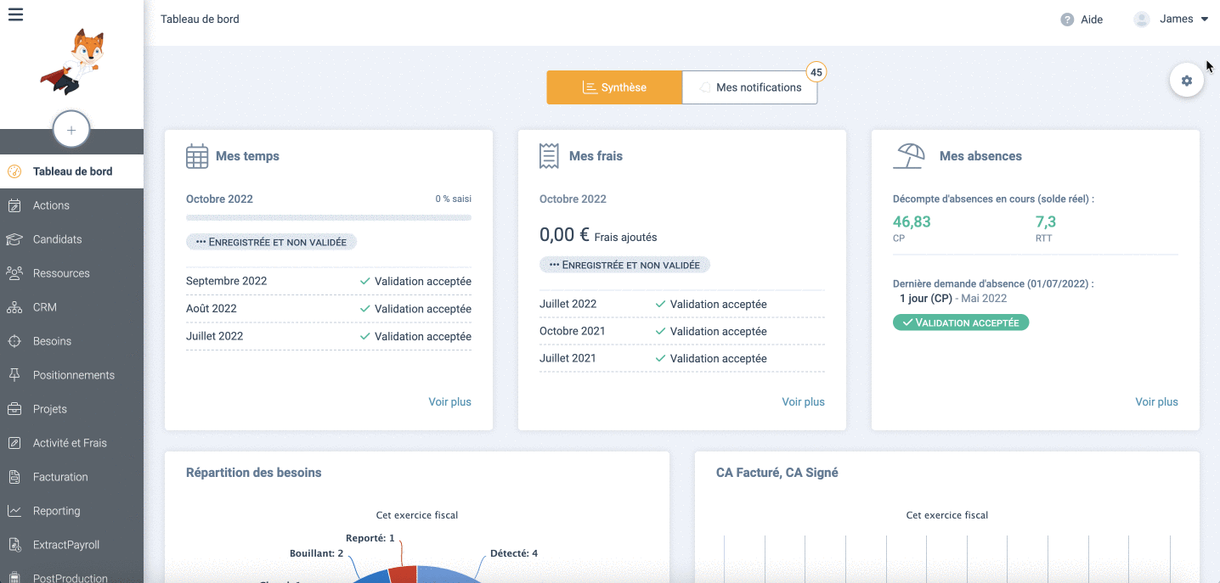Open Juillet 2022 row in Mes temps
Viewport: 1220px width, 583px height.
(329, 336)
